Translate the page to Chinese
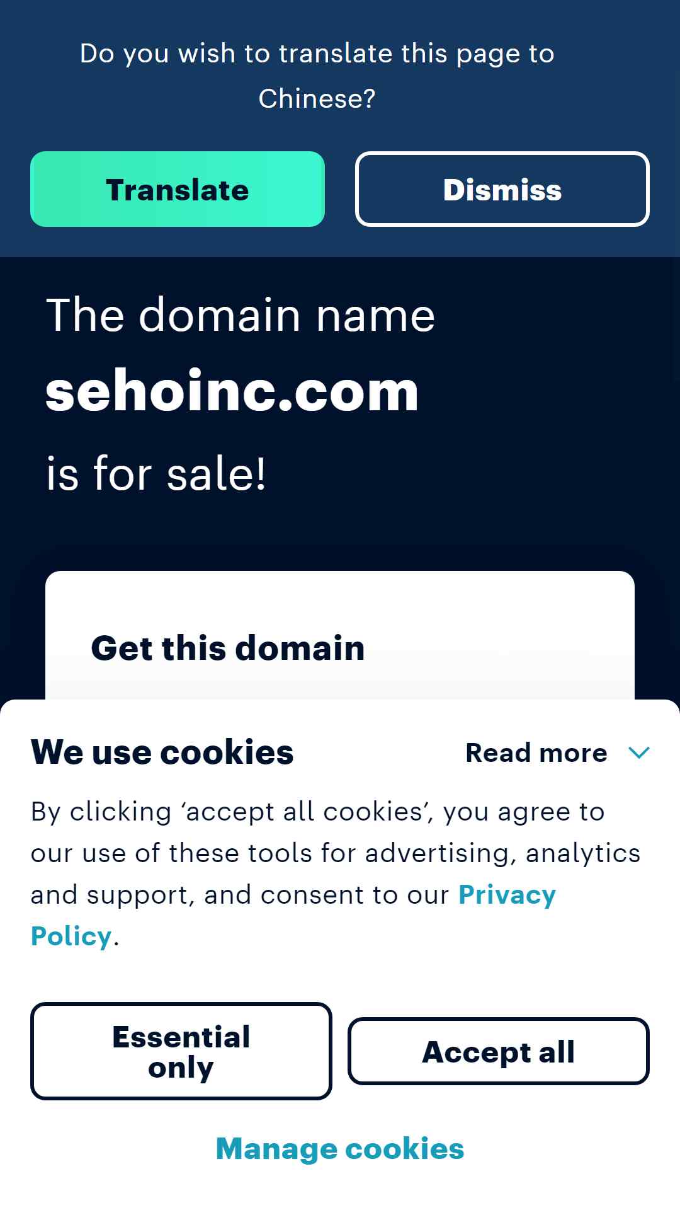 tap(178, 189)
